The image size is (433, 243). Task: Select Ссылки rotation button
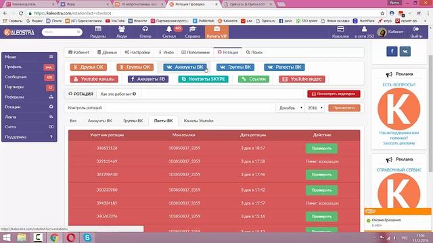(x=254, y=79)
